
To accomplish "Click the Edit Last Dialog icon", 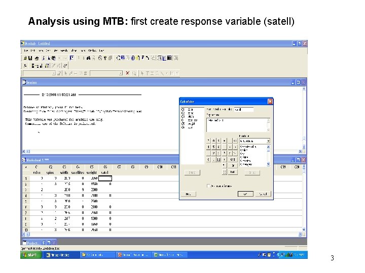I will click(71, 58).
